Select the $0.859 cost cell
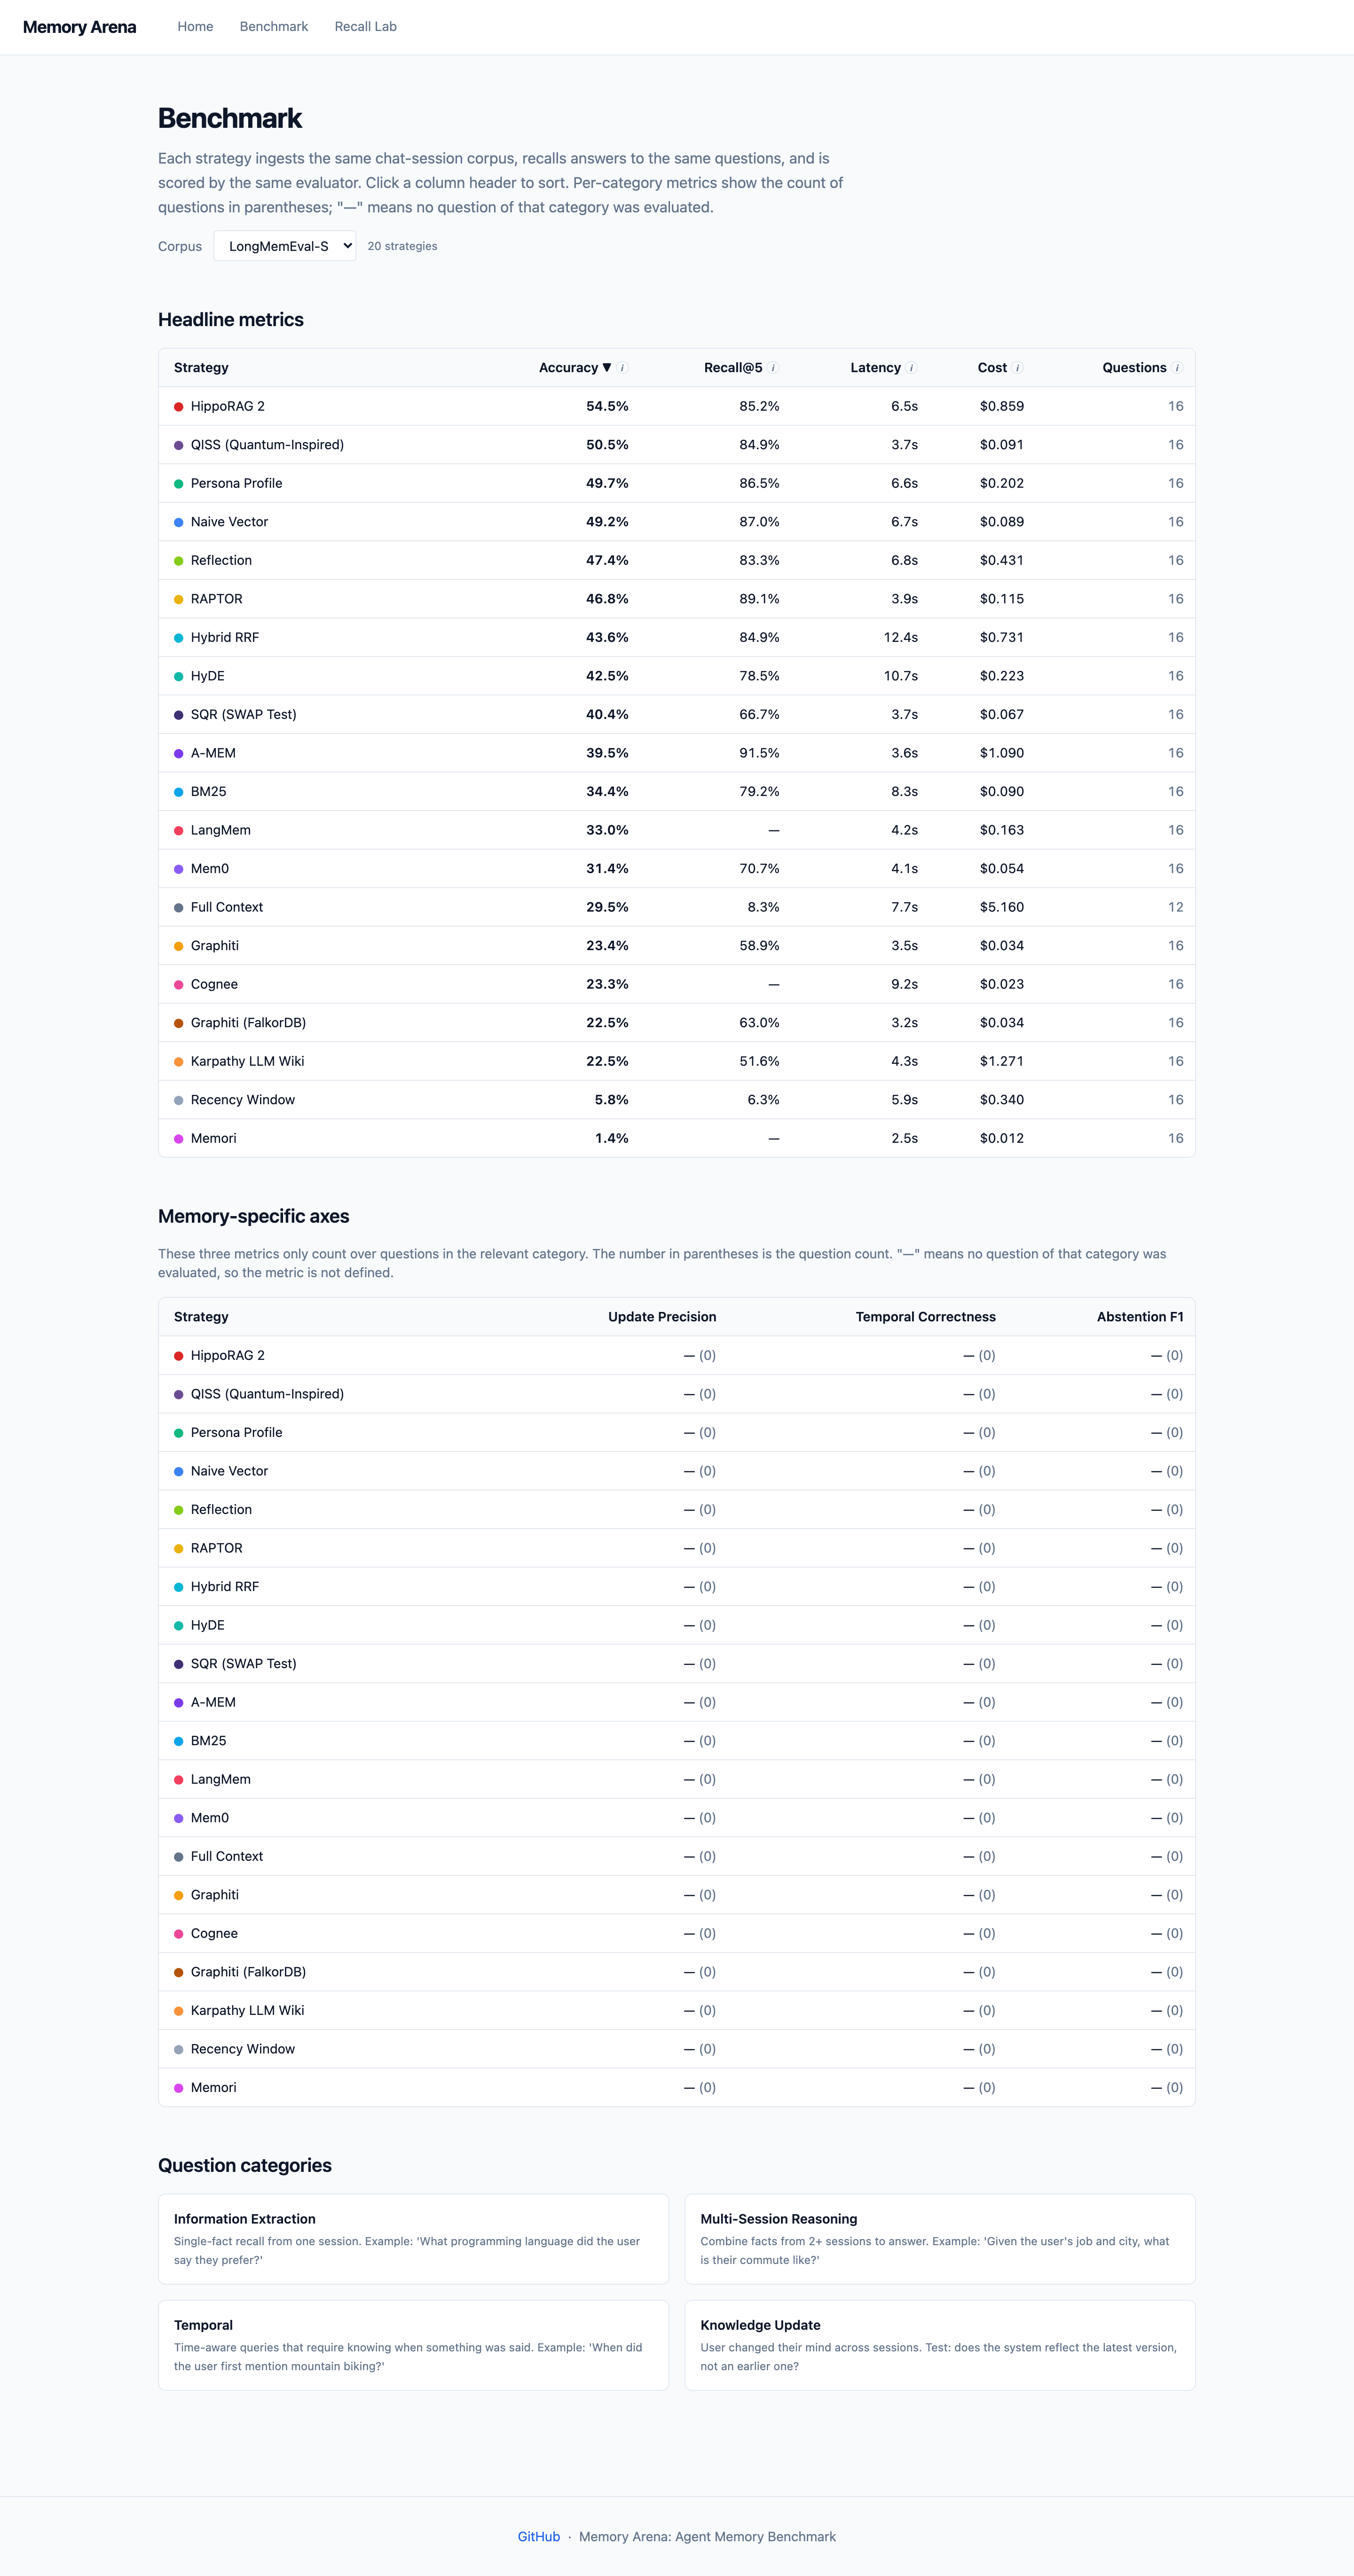The image size is (1354, 2576). tap(1002, 406)
